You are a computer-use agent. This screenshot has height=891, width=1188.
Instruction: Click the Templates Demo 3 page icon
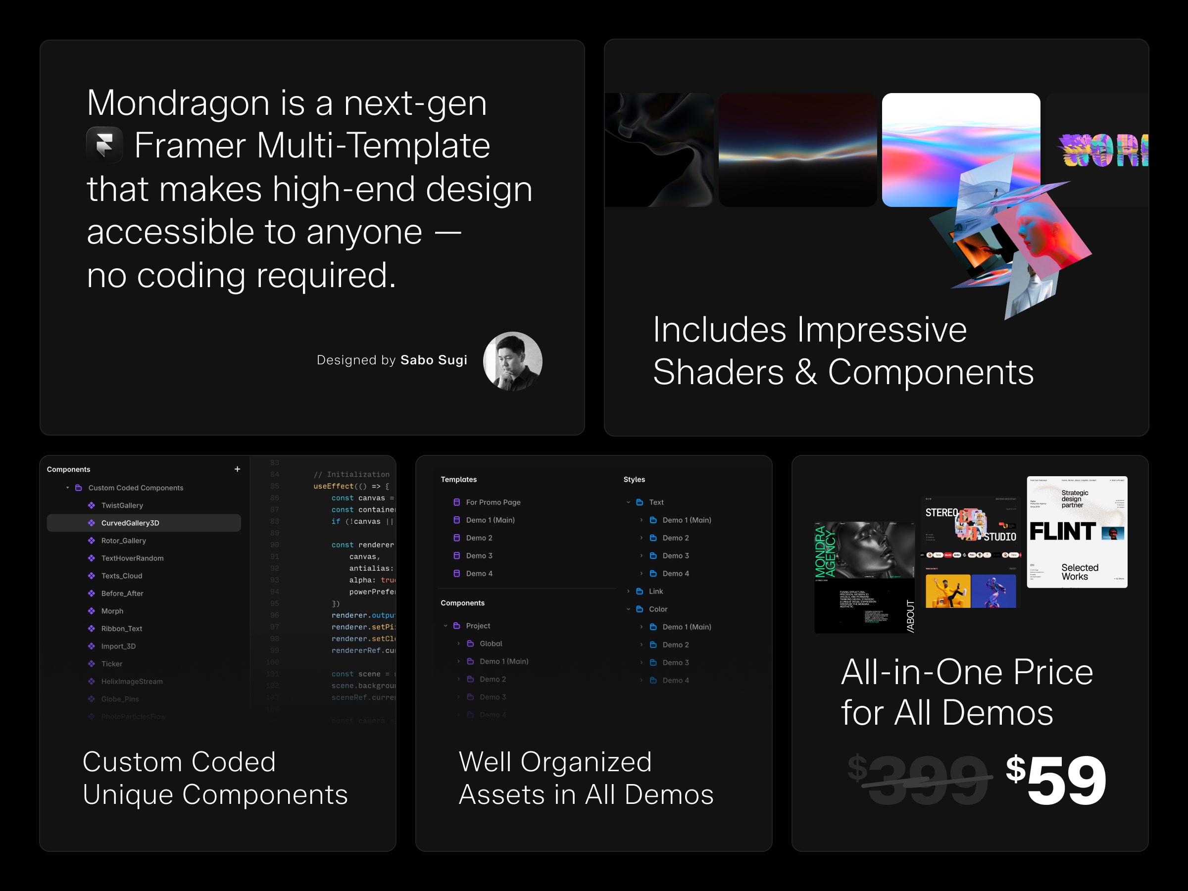(x=456, y=555)
